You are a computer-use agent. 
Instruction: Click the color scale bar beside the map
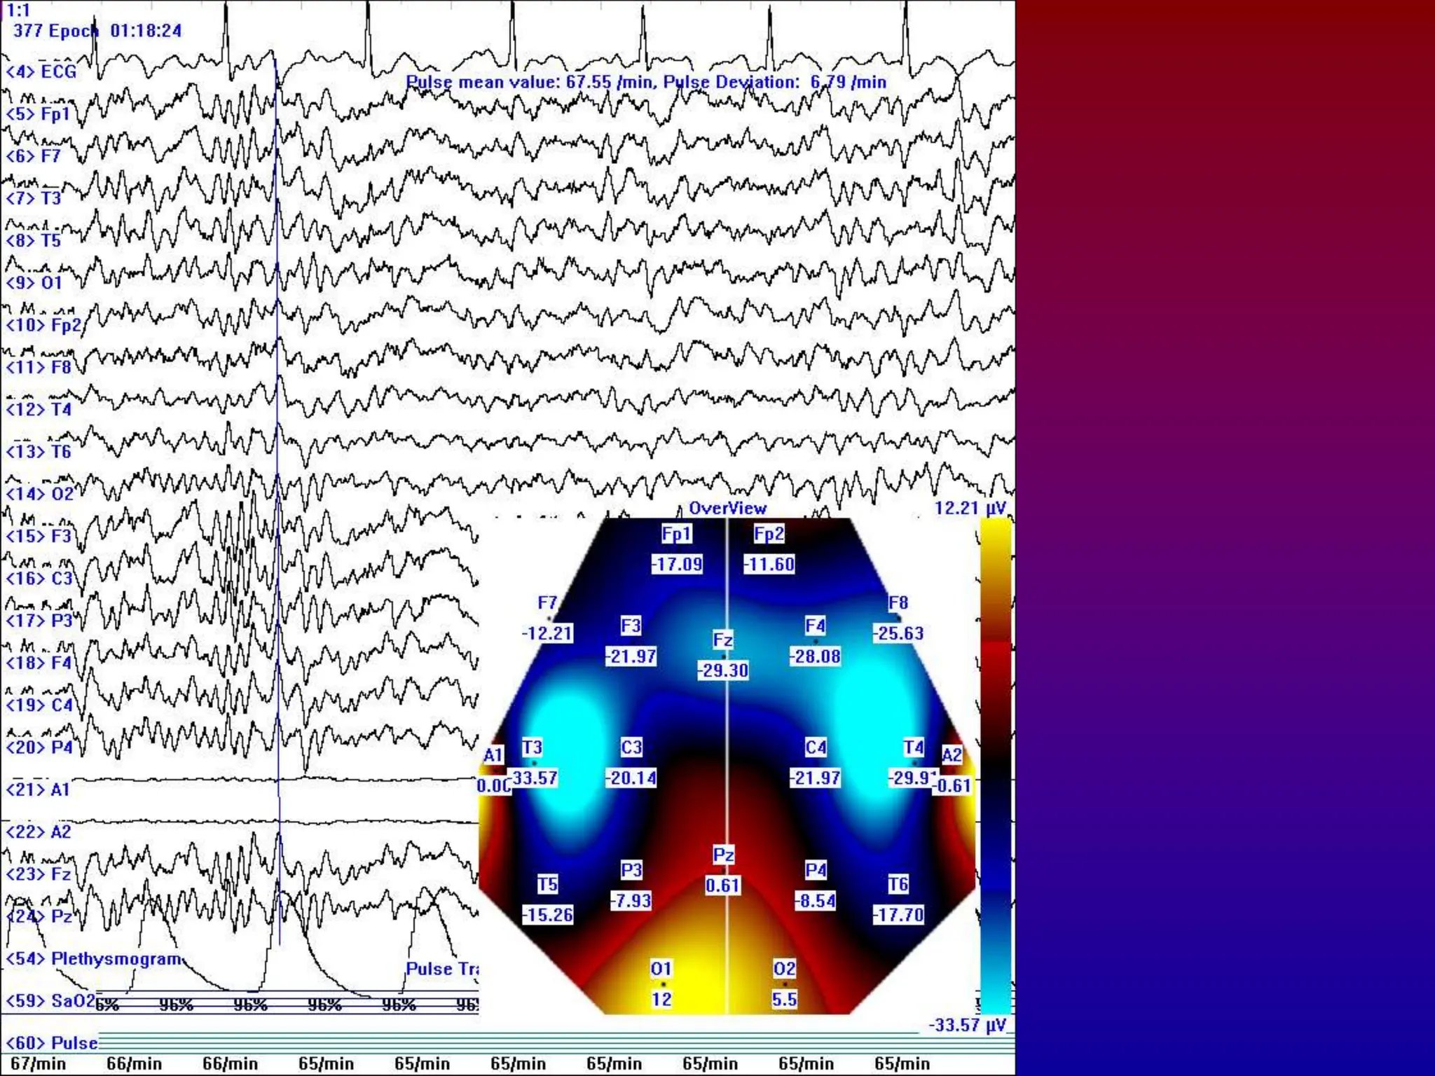pos(995,766)
